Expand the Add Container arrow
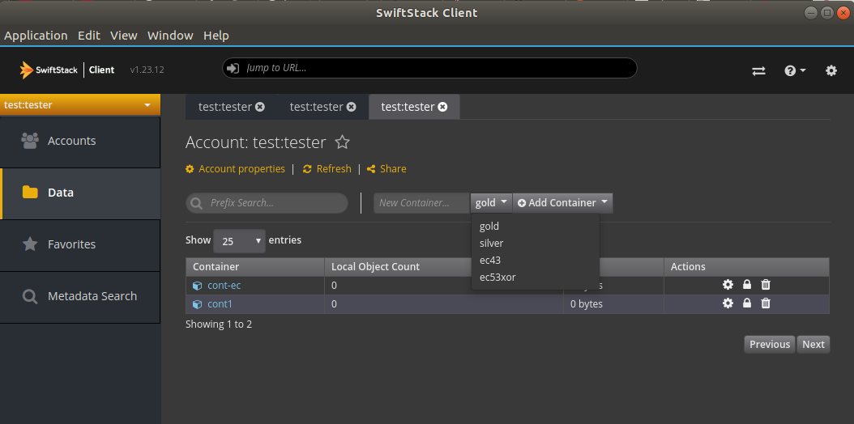Image resolution: width=854 pixels, height=424 pixels. (x=604, y=203)
